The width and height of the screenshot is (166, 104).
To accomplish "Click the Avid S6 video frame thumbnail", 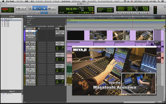I will [98, 35].
